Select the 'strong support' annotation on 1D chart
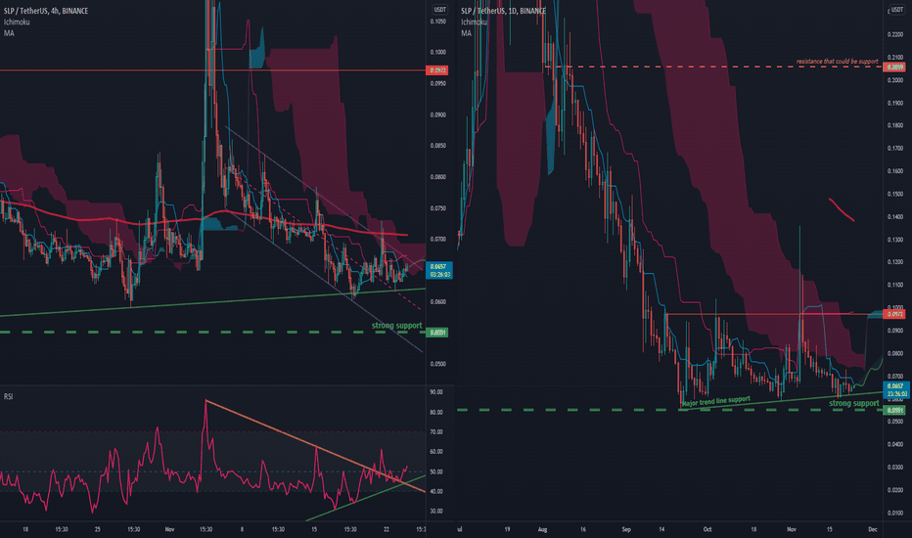912x538 pixels. [854, 403]
